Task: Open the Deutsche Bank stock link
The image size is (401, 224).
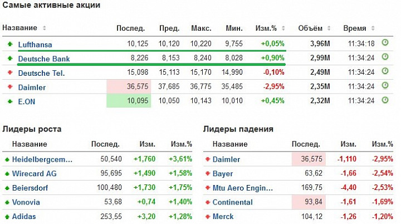Action: pyautogui.click(x=44, y=59)
